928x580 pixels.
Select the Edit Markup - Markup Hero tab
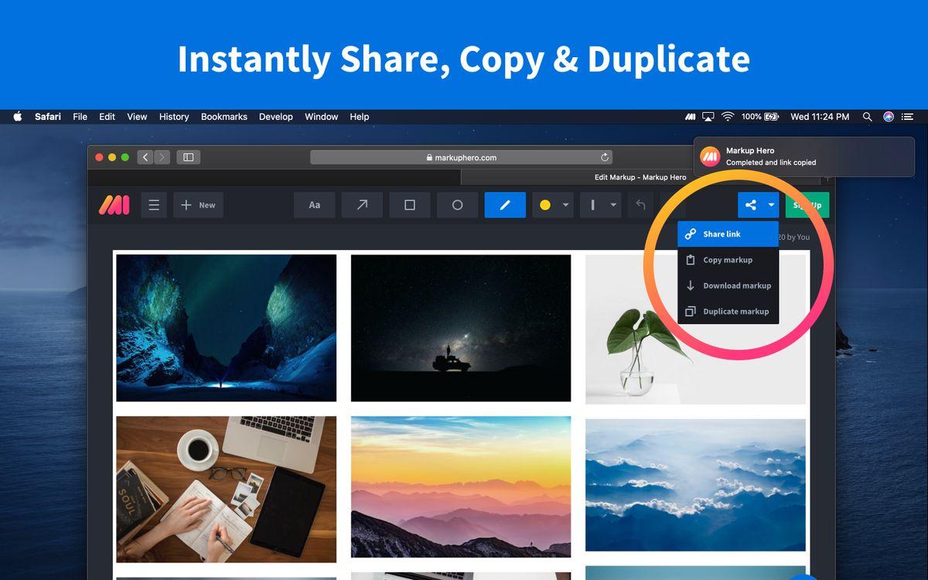(640, 177)
